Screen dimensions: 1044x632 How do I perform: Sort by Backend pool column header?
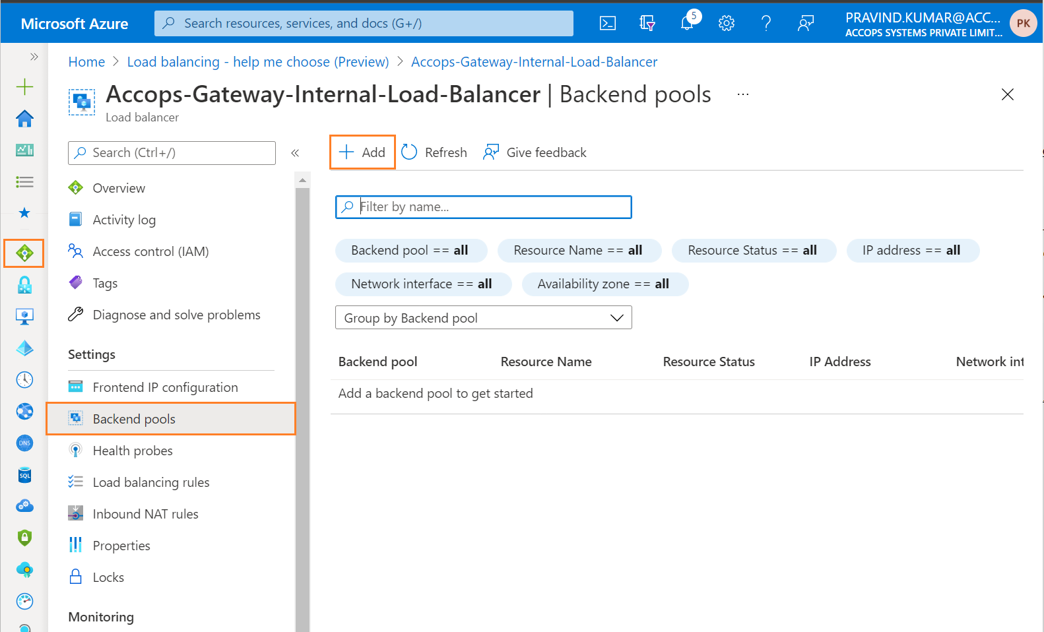tap(378, 362)
